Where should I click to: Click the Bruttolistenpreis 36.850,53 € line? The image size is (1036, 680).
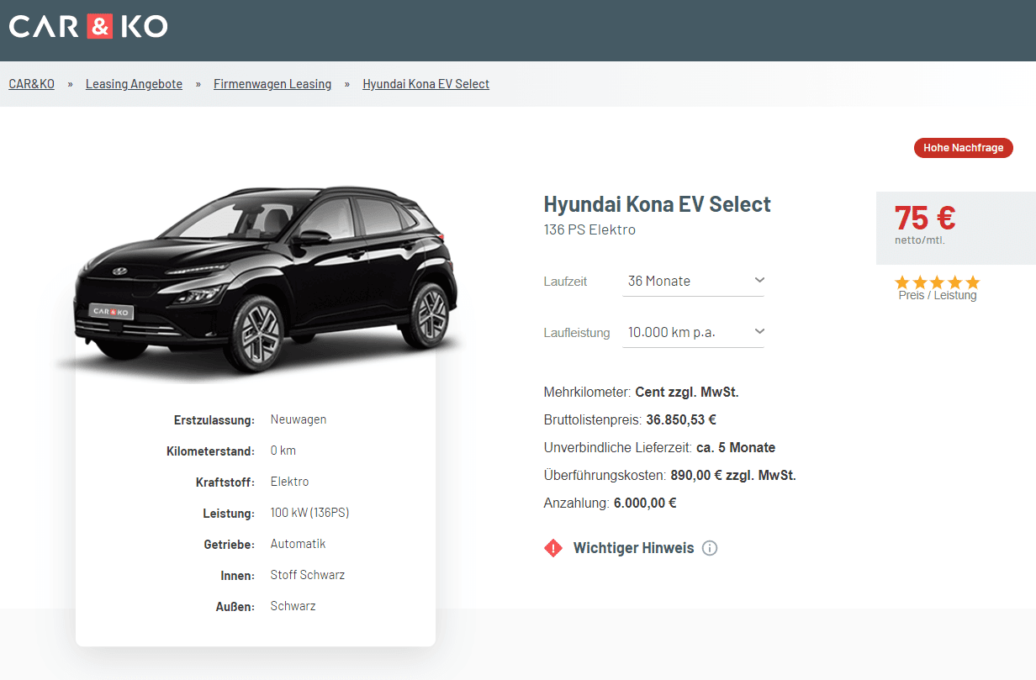[x=630, y=419]
